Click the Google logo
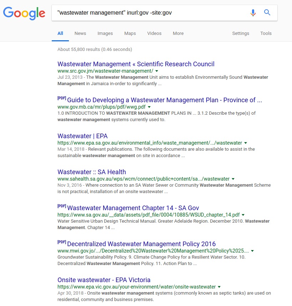Screen dimensions: 292x306 pos(24,13)
